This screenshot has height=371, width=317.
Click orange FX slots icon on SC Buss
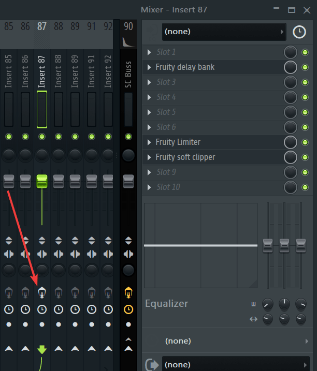(128, 293)
